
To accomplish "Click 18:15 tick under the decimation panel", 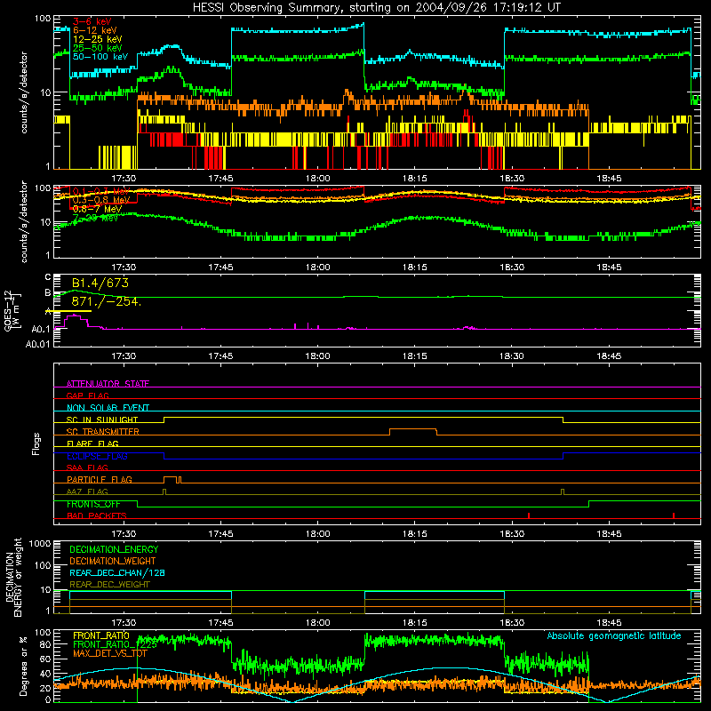I will coord(415,623).
